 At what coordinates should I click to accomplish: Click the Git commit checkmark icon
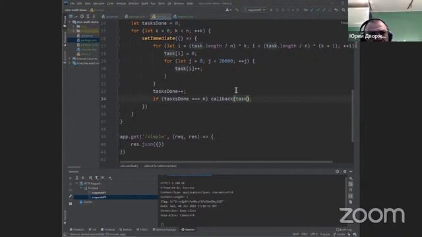[x=318, y=10]
